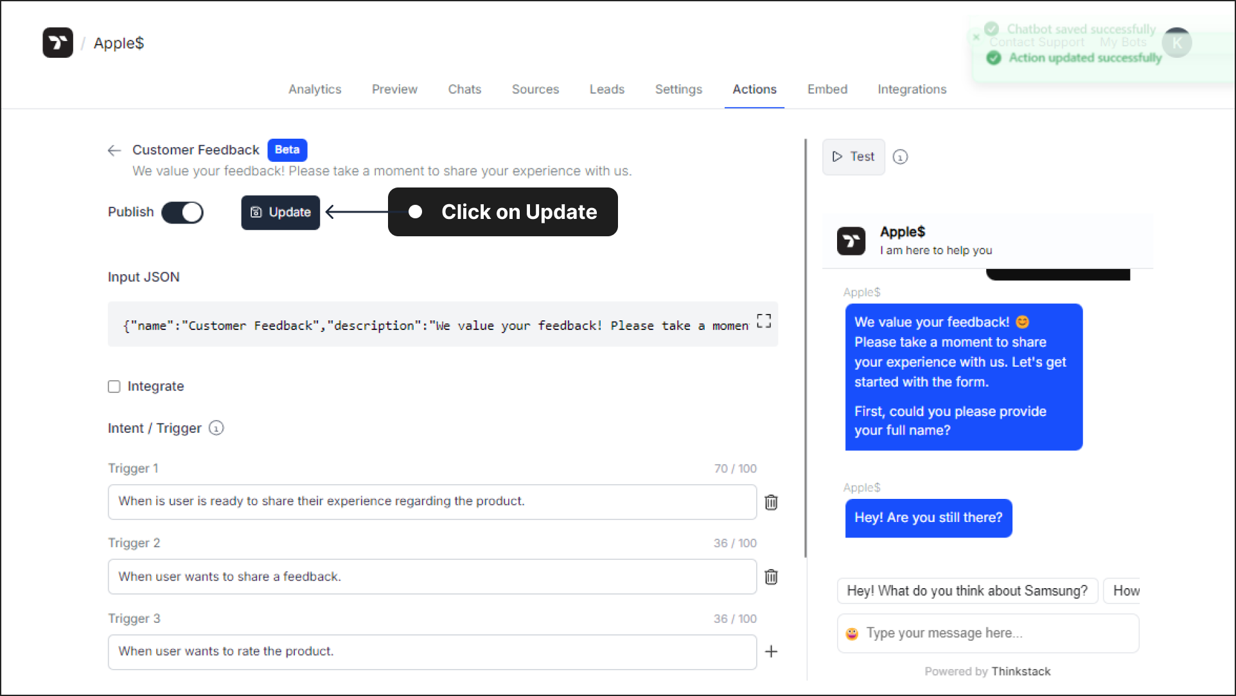Select suggestion 'Hey! What do you think about Samsung?'

[967, 591]
